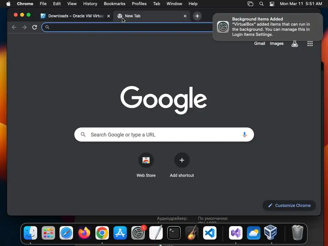Viewport: 328px width, 246px height.
Task: Open the Profiles menu
Action: (139, 4)
